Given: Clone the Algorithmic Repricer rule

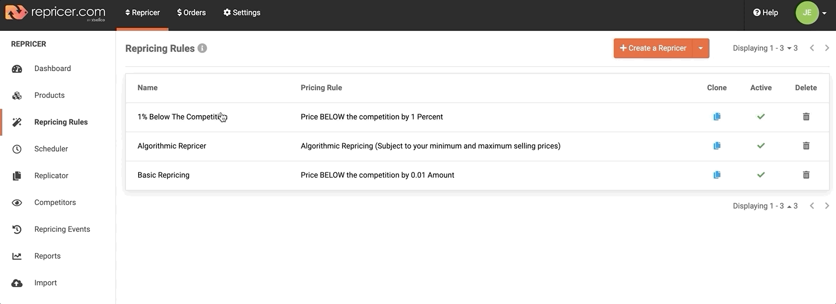Looking at the screenshot, I should [x=716, y=146].
